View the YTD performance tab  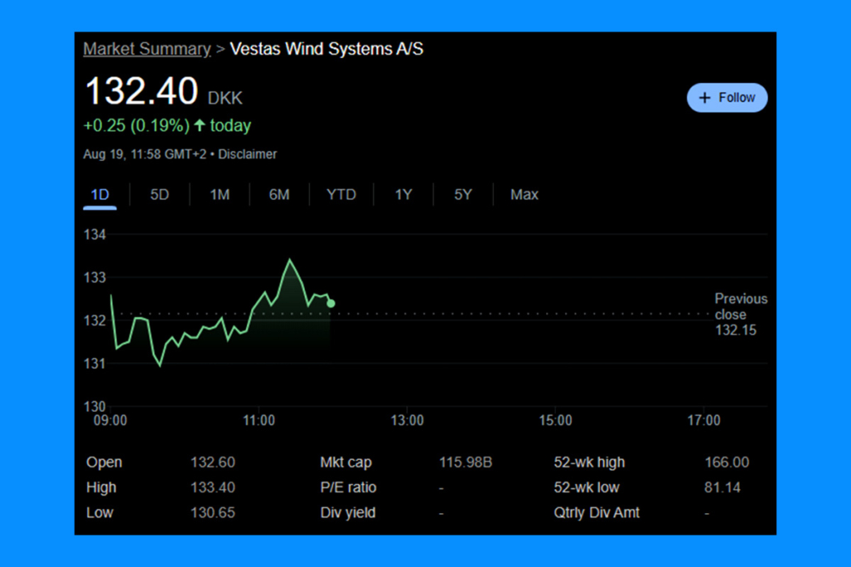tap(341, 194)
